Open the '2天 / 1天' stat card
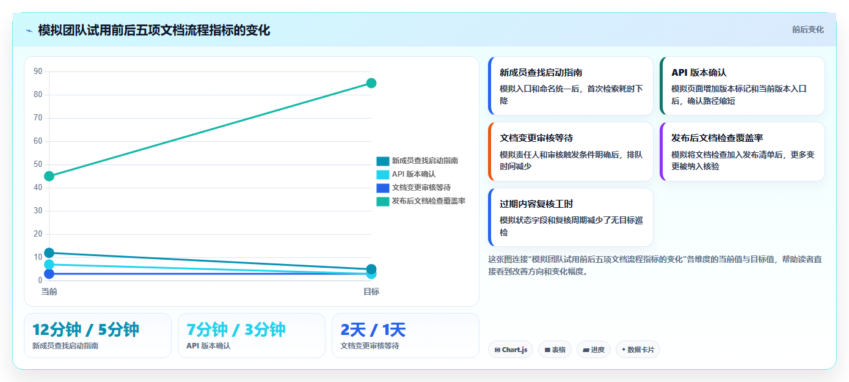The width and height of the screenshot is (849, 382). (x=406, y=336)
